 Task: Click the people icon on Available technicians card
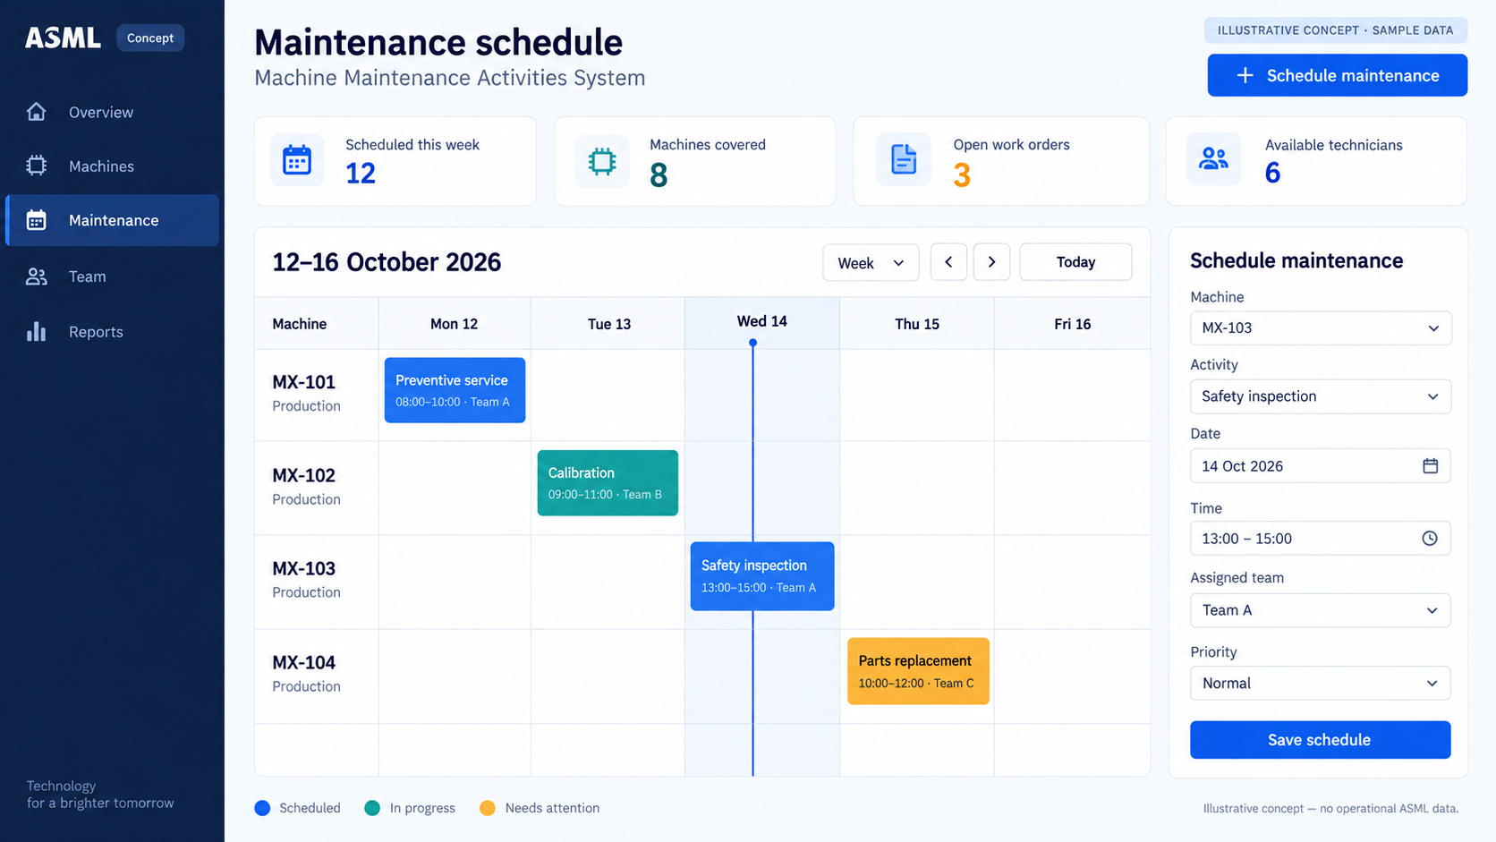click(1213, 159)
